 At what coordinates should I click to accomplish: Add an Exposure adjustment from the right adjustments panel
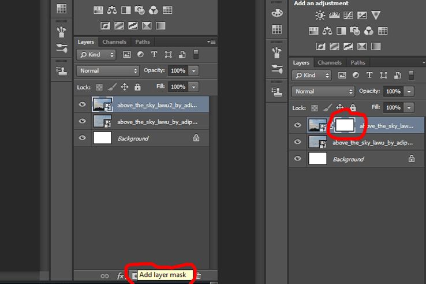362,15
